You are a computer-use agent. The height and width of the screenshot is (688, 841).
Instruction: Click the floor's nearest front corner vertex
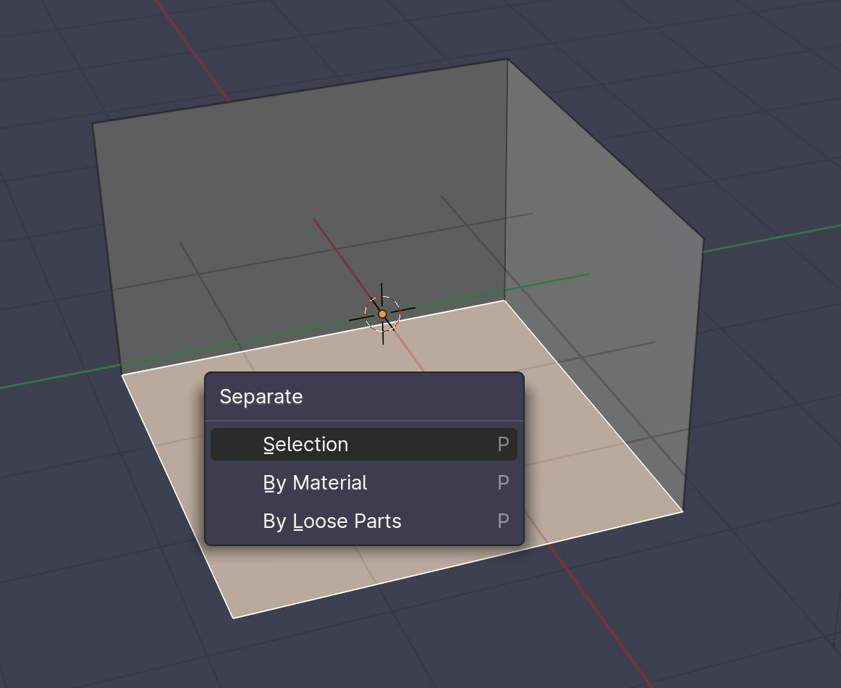pyautogui.click(x=233, y=618)
